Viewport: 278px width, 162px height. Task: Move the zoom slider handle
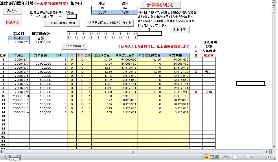pos(248,157)
